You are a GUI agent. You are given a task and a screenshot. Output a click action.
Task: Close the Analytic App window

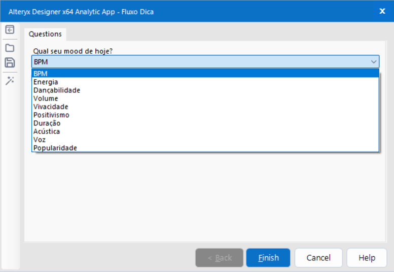click(x=382, y=11)
